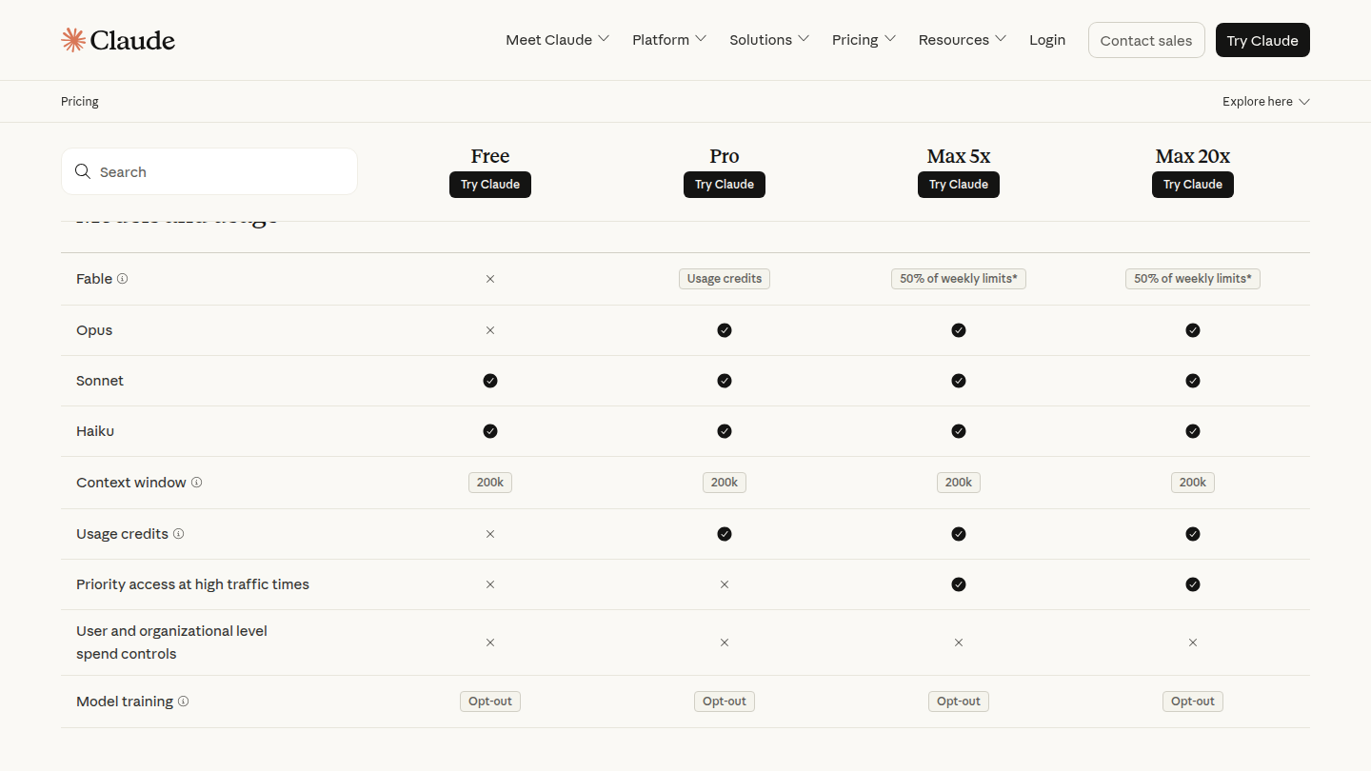The image size is (1371, 771).
Task: Click Try Claude under the Pro plan
Action: [725, 185]
